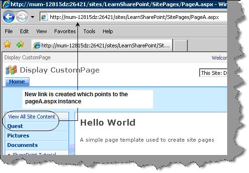249x173 pixels.
Task: Open a new blank browser tab
Action: [x=181, y=46]
